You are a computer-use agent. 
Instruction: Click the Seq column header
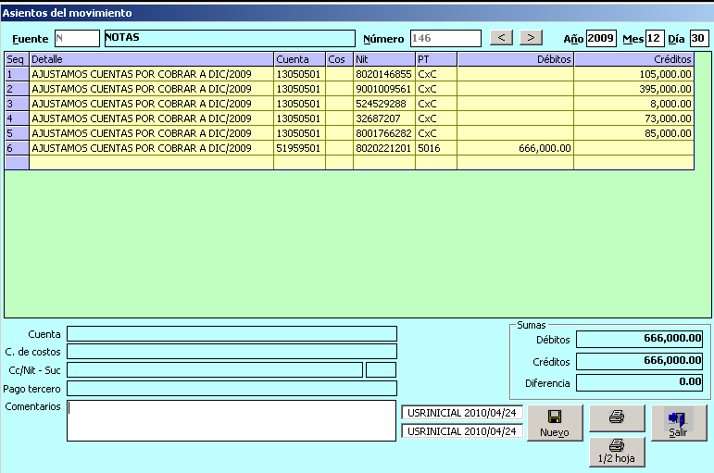click(17, 59)
